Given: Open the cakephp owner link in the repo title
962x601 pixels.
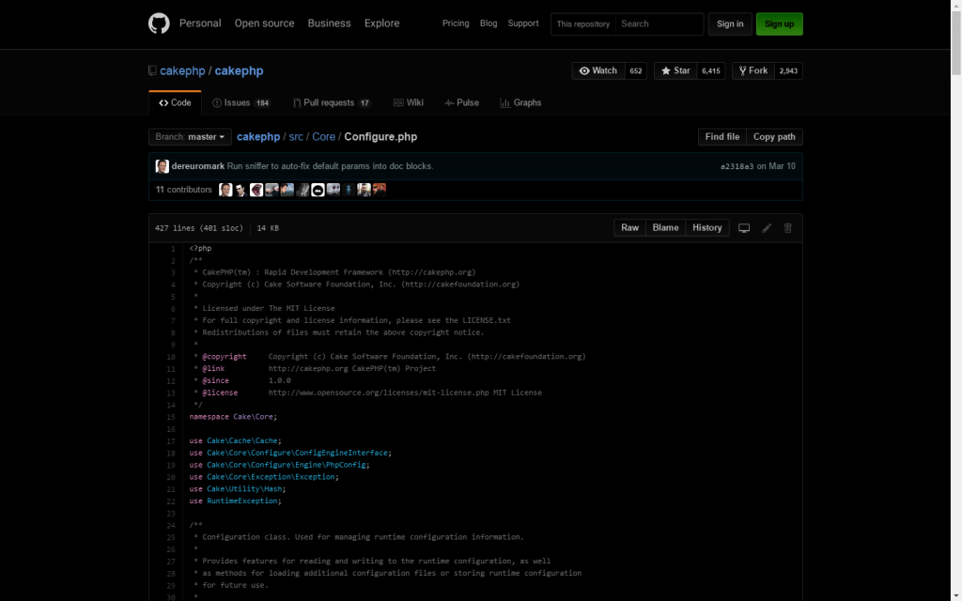Looking at the screenshot, I should [x=182, y=70].
